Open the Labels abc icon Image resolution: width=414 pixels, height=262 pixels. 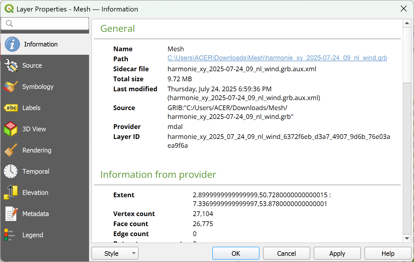11,108
